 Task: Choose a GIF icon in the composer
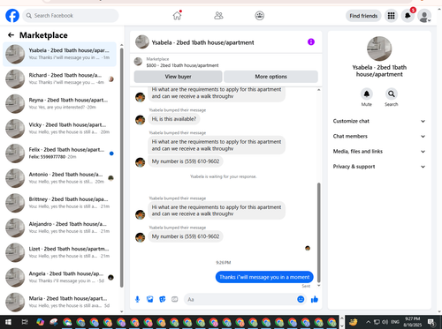(x=175, y=299)
